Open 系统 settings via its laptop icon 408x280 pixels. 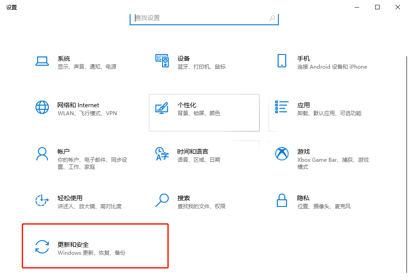42,62
